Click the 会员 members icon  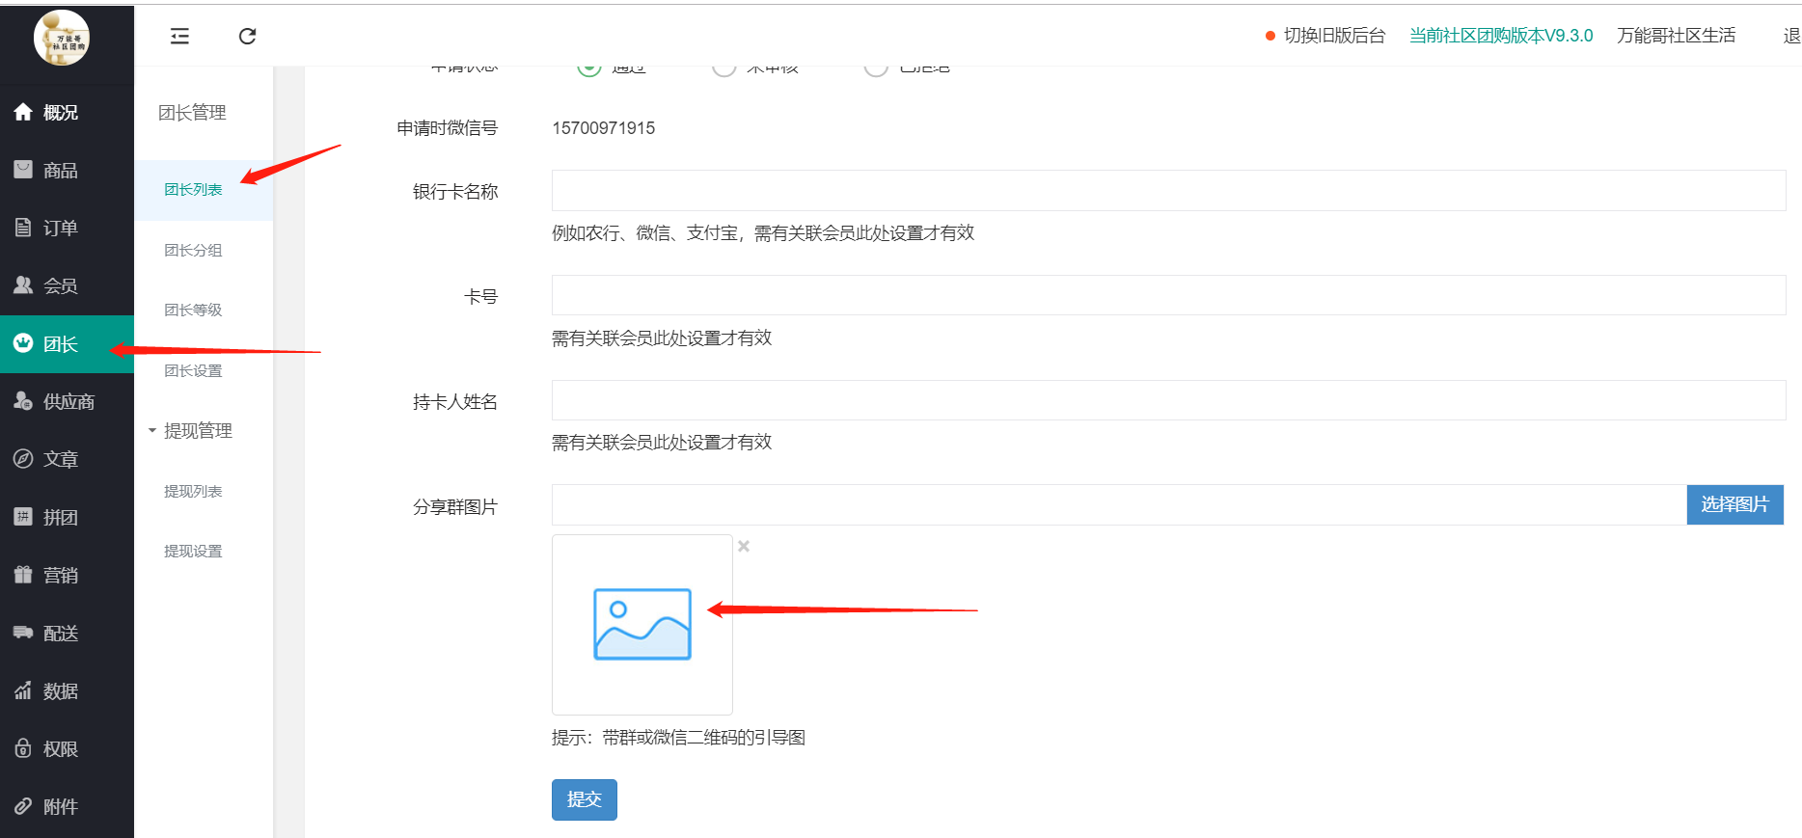[23, 286]
